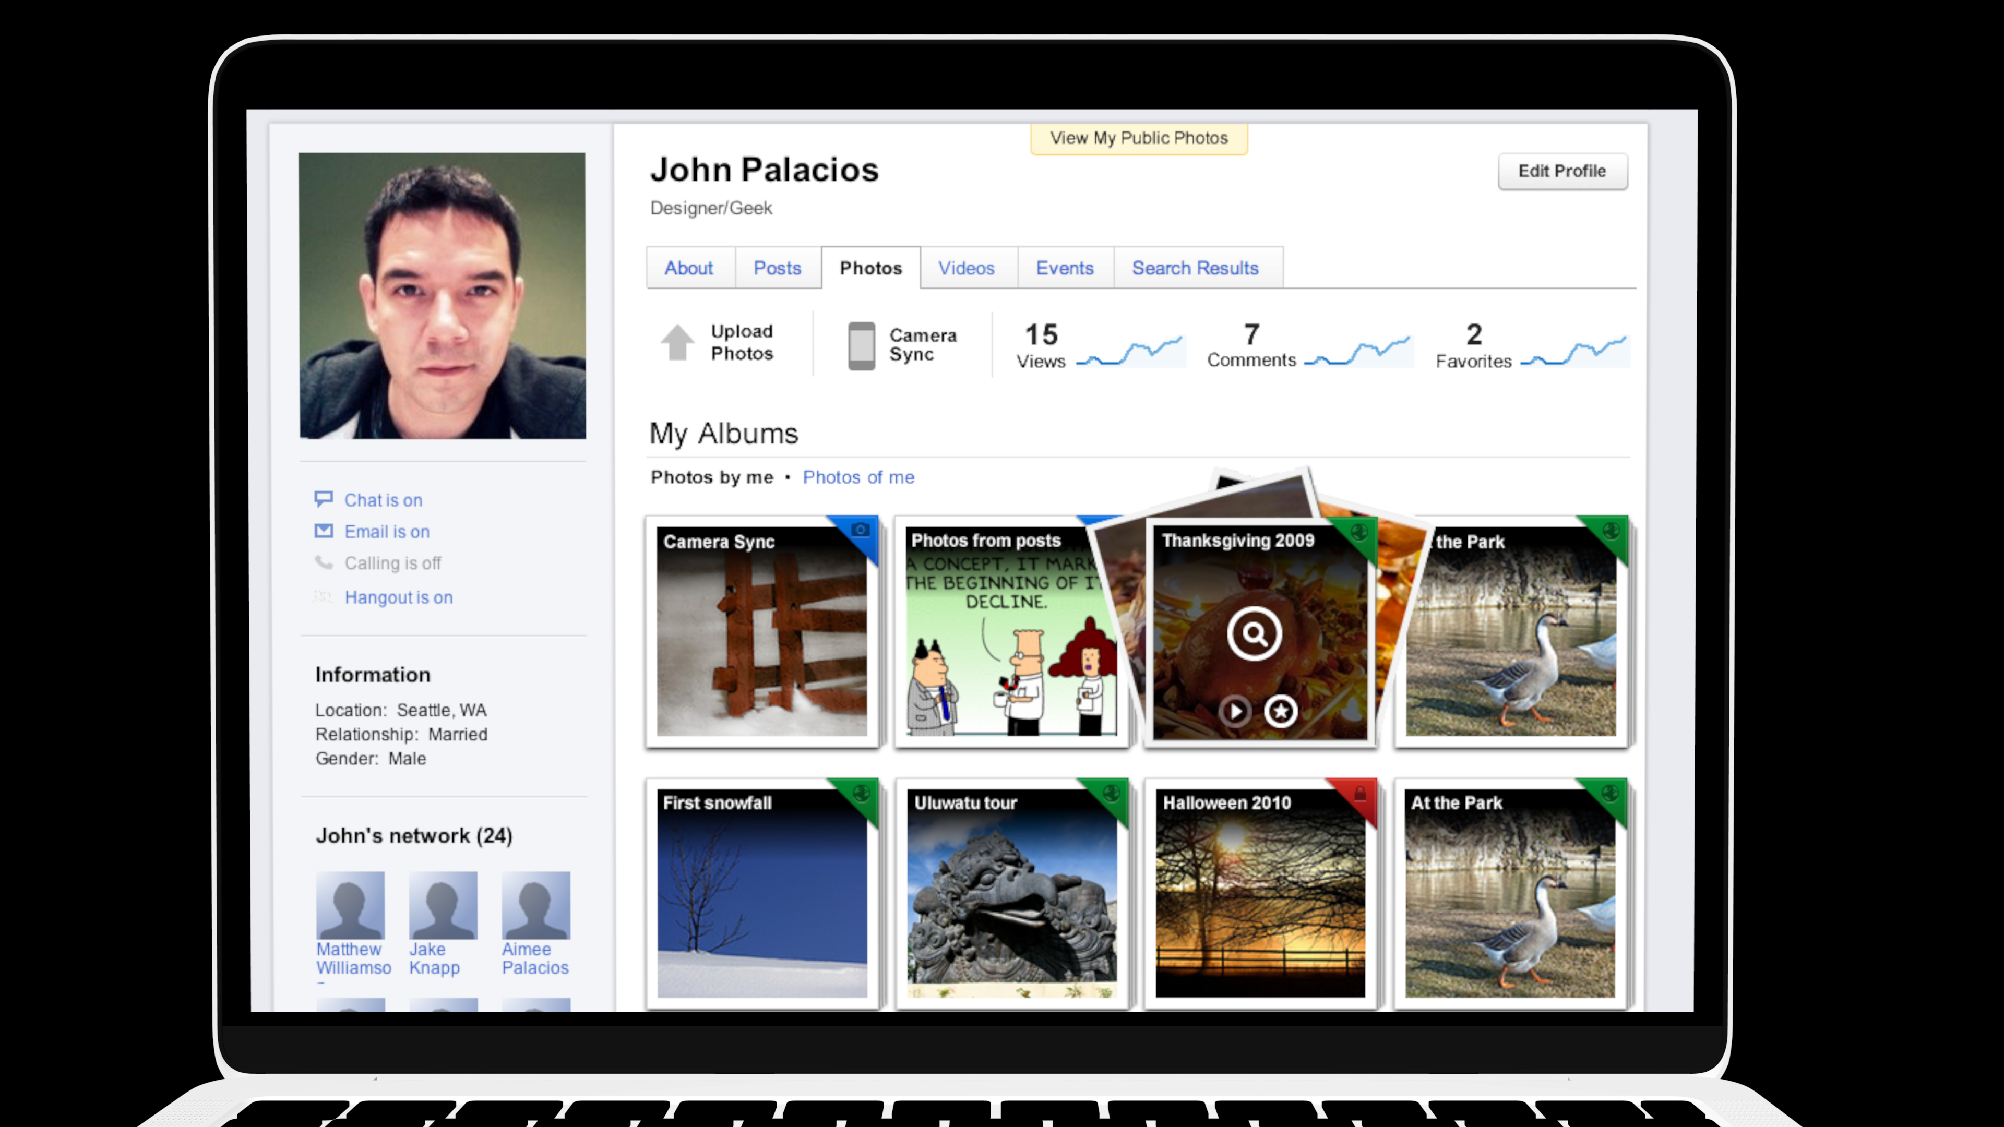
Task: Click Jake Knapp's avatar
Action: pyautogui.click(x=443, y=905)
